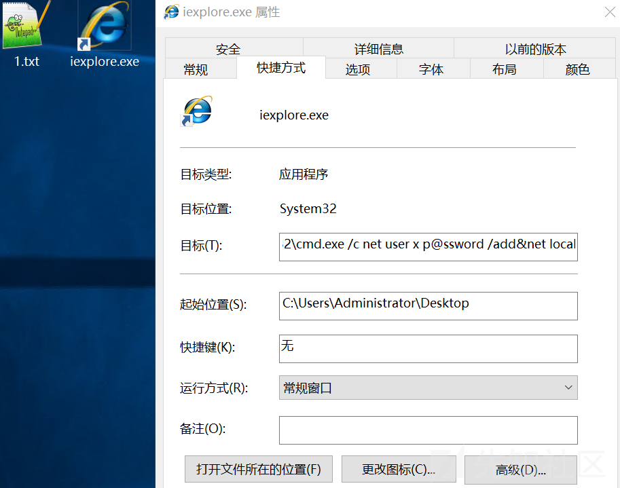This screenshot has height=488, width=620.
Task: Click the 高级(D)... button
Action: 521,470
